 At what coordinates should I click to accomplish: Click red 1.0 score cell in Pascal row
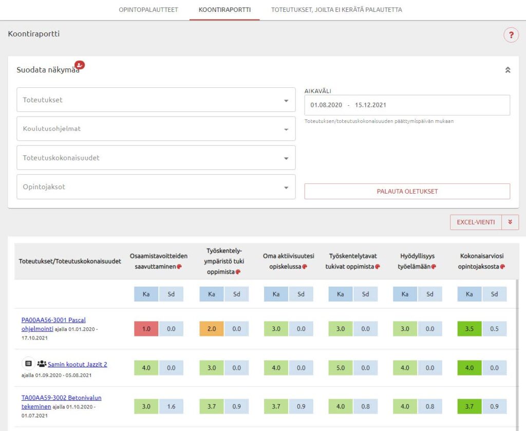click(146, 329)
